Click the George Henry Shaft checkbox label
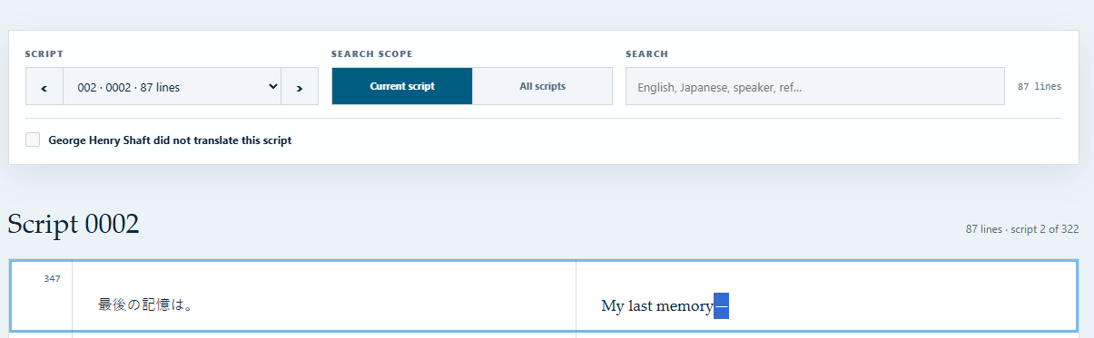 [x=170, y=140]
